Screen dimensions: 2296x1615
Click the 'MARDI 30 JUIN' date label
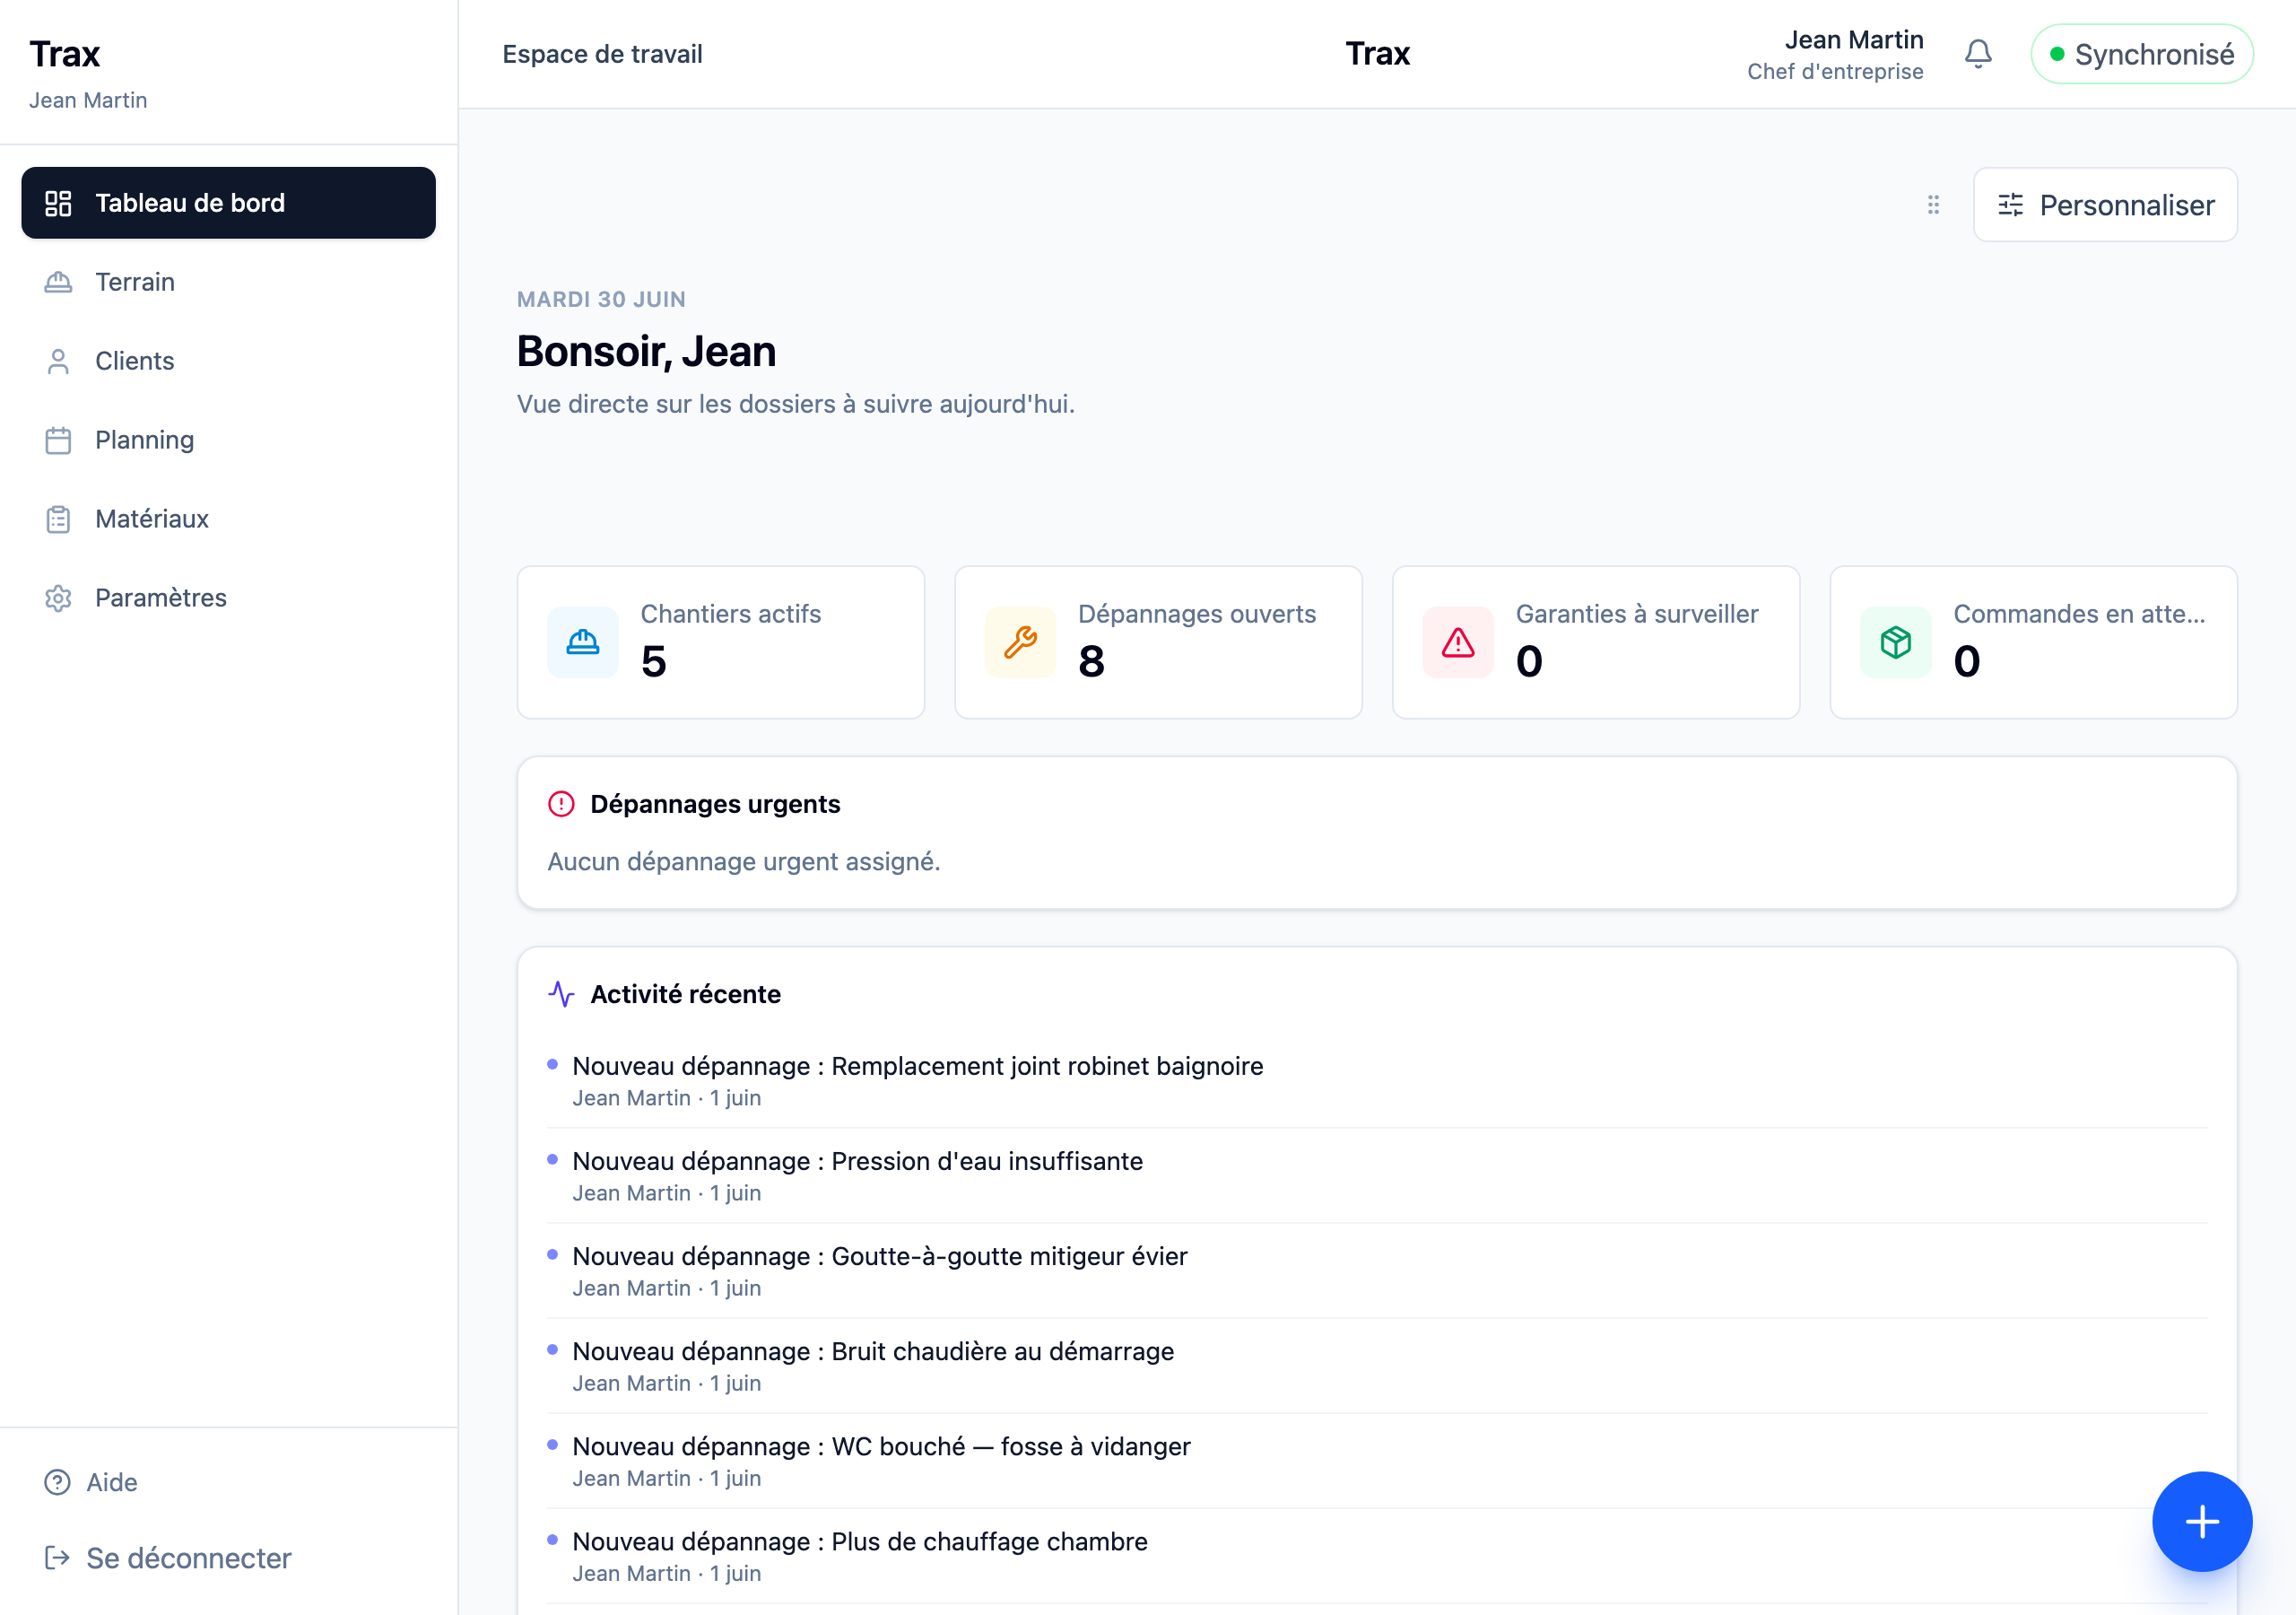pyautogui.click(x=601, y=299)
